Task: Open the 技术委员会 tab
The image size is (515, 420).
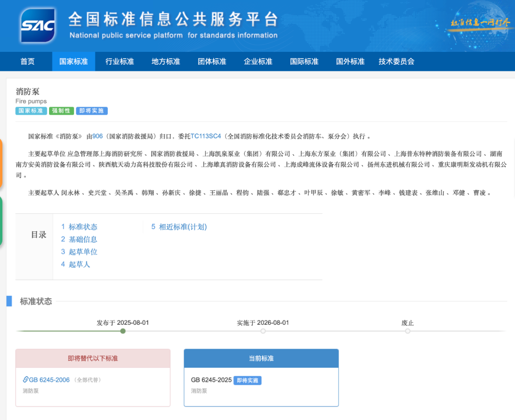Action: pyautogui.click(x=396, y=61)
